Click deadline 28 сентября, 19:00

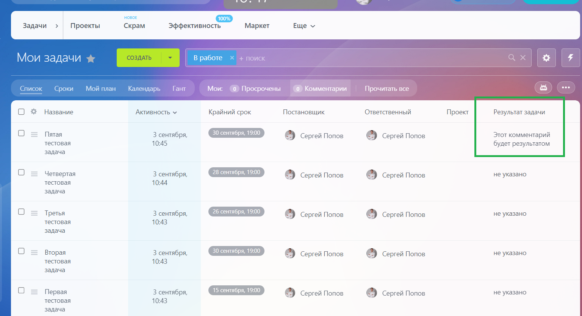click(236, 172)
